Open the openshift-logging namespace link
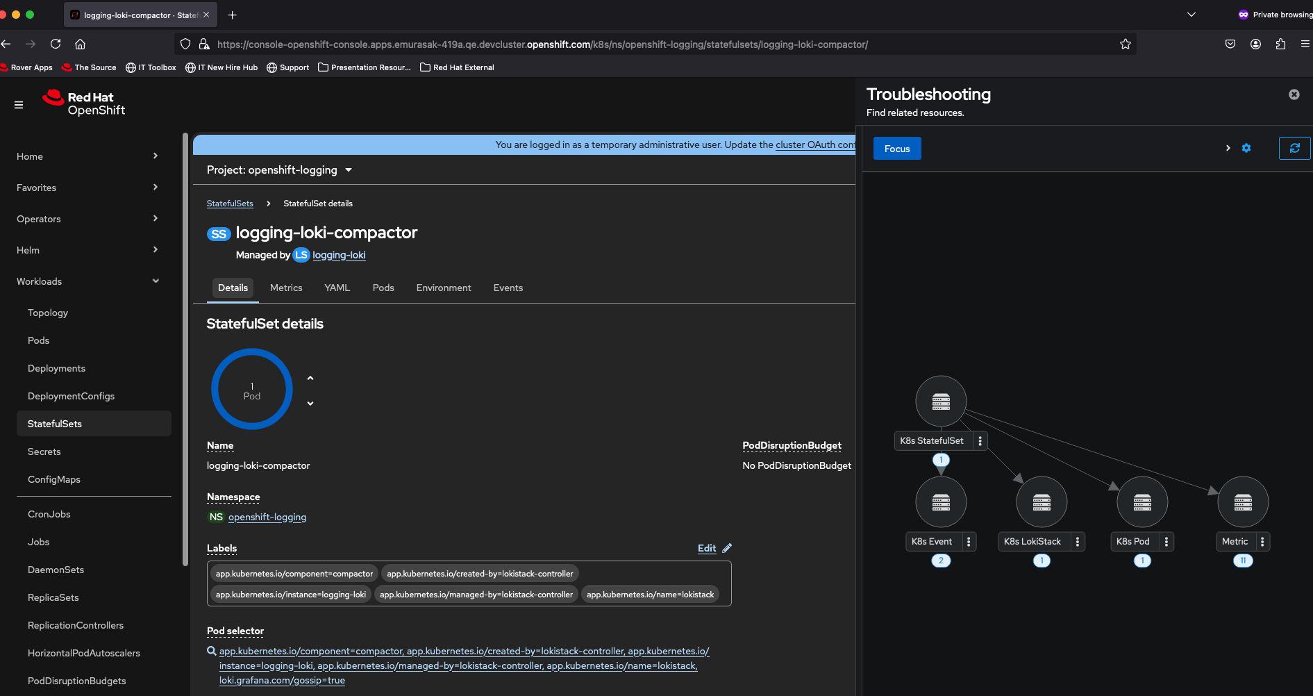Screen dimensions: 1313x696 [267, 517]
